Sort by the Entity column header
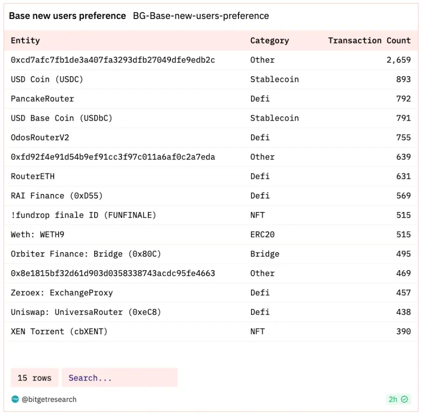 (25, 41)
